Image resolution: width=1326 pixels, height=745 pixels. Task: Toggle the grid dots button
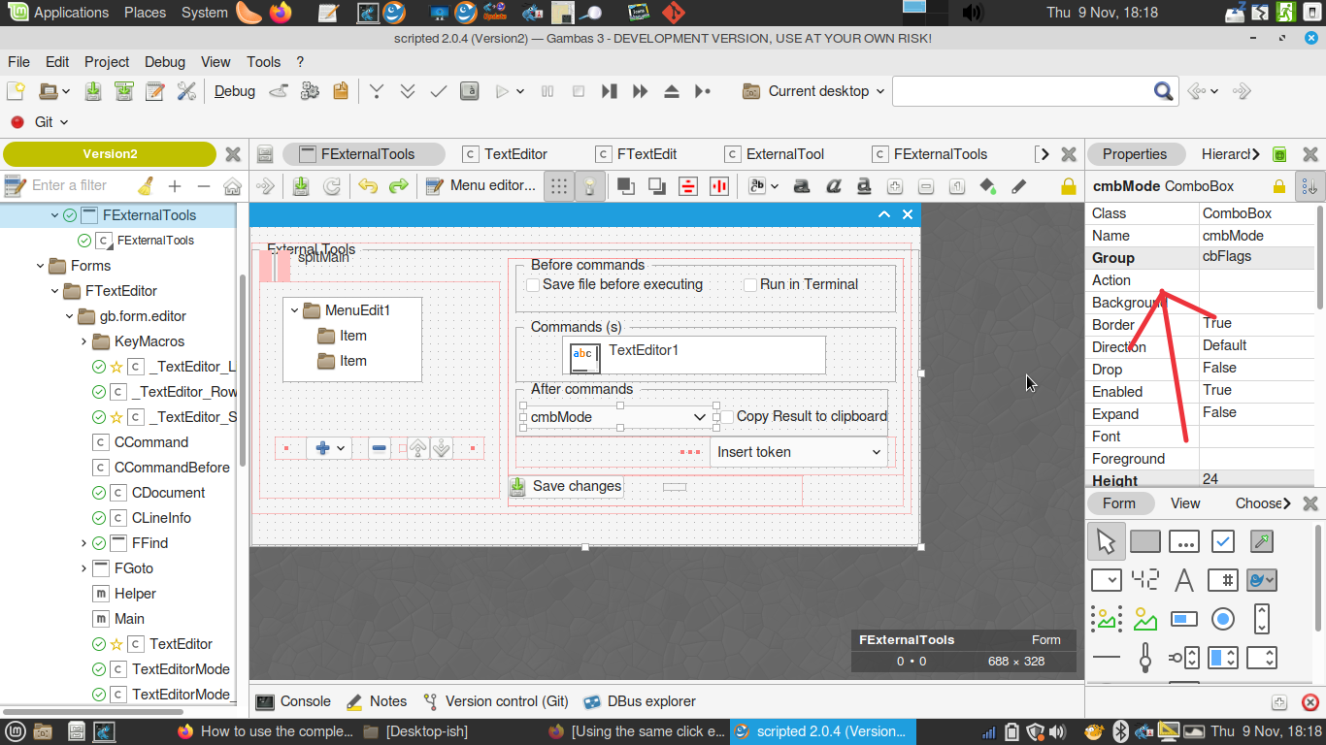(x=558, y=185)
